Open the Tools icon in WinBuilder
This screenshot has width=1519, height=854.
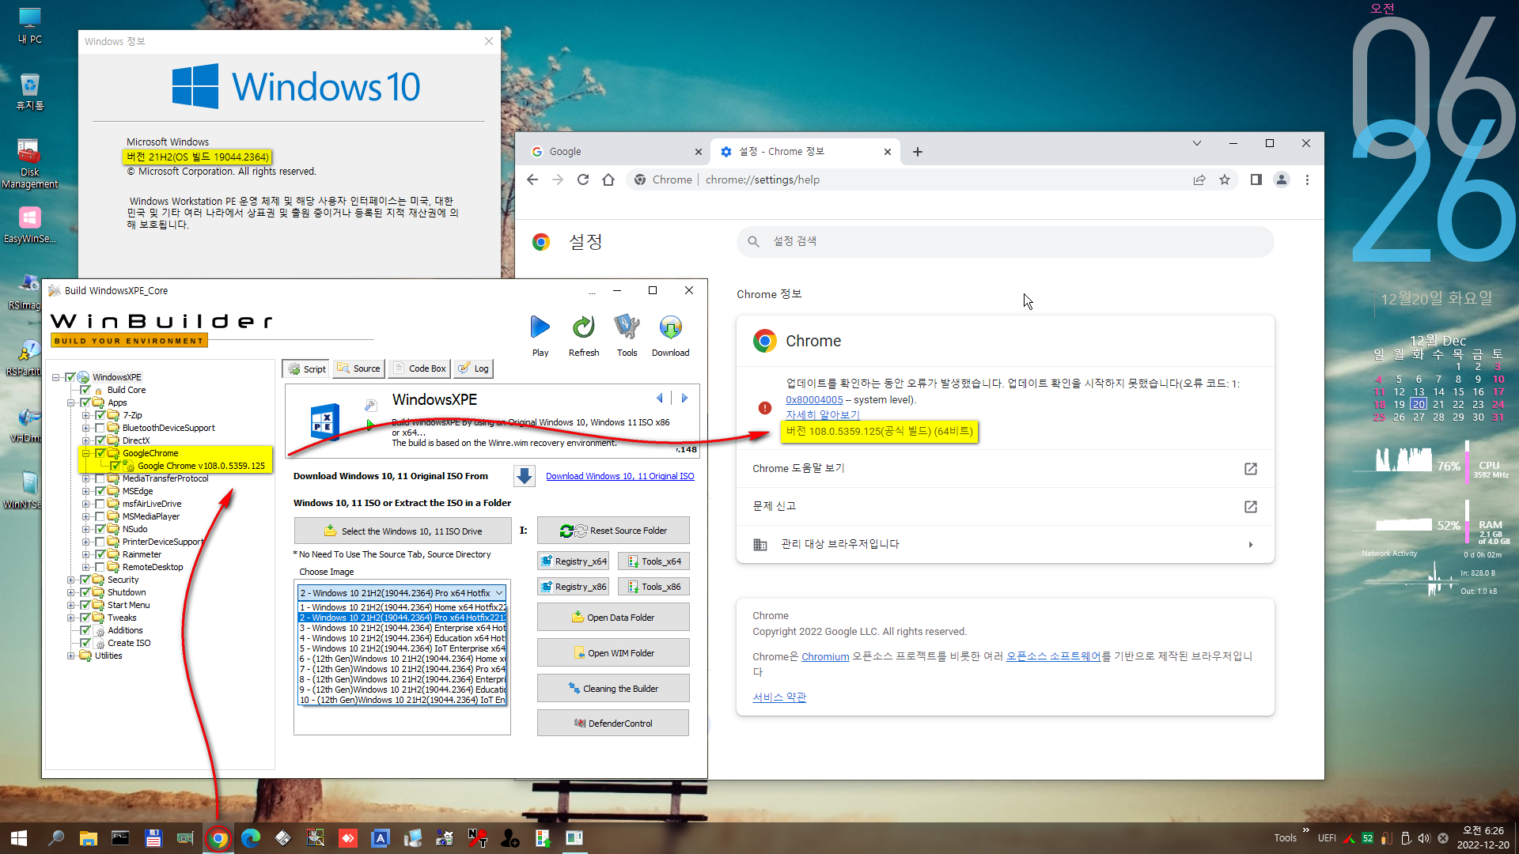point(627,327)
